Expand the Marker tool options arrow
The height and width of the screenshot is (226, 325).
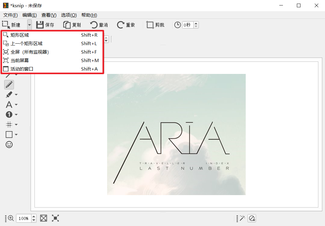point(16,95)
